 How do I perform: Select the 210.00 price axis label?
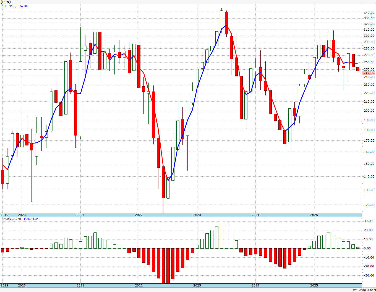369,101
